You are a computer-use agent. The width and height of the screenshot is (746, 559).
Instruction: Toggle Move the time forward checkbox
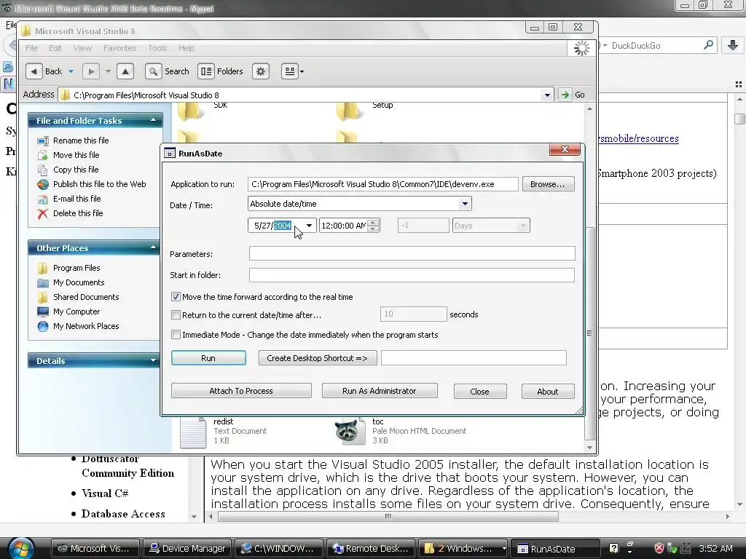pyautogui.click(x=176, y=297)
